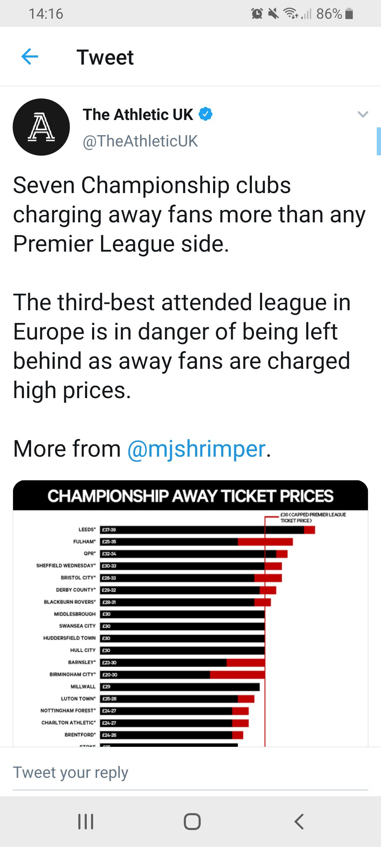Tap the muted sound status icon
Screen dimensions: 381x847
273,14
